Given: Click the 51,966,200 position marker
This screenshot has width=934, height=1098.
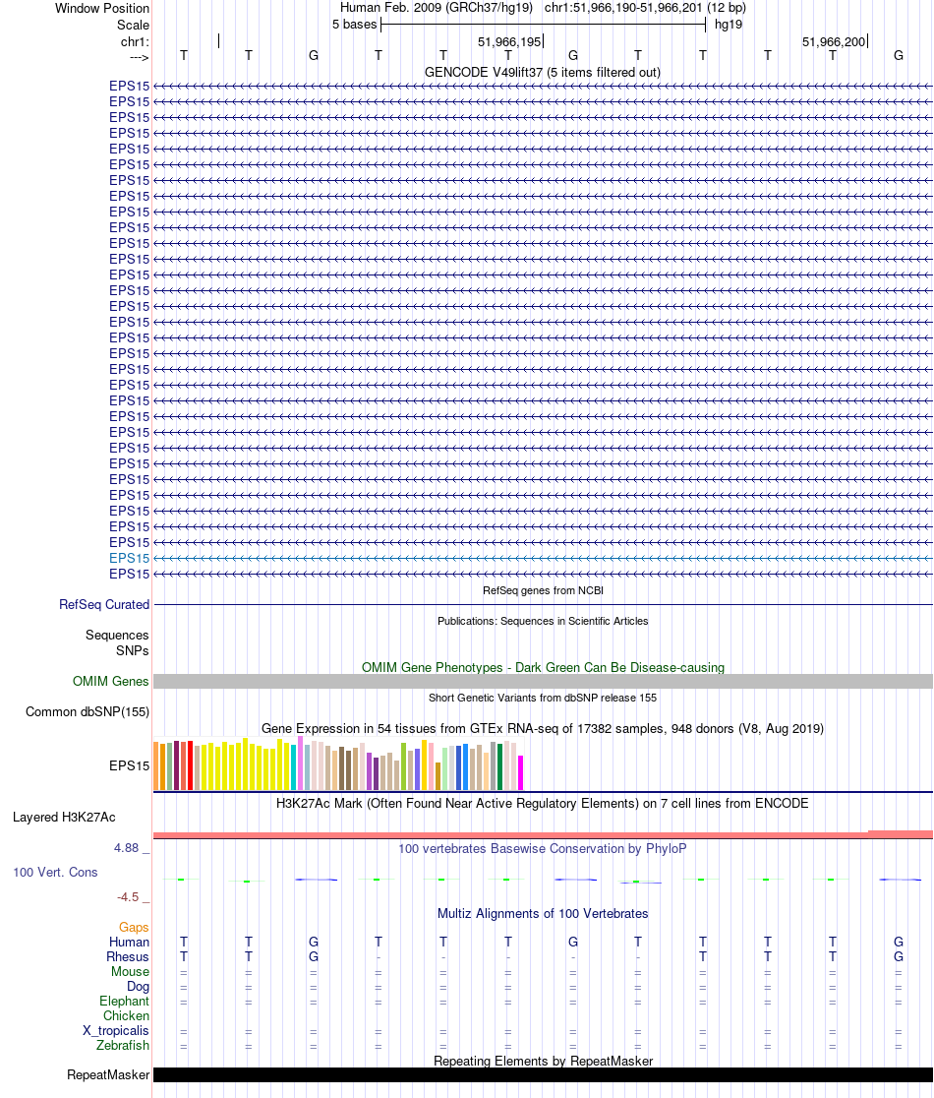Looking at the screenshot, I should tap(834, 42).
